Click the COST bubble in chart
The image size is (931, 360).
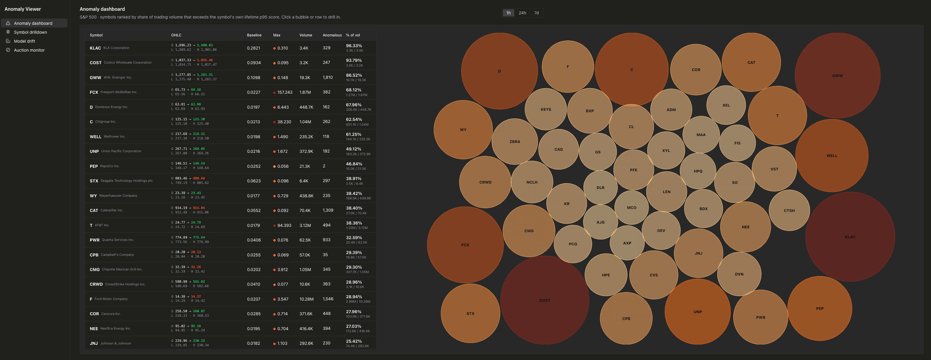[x=545, y=300]
